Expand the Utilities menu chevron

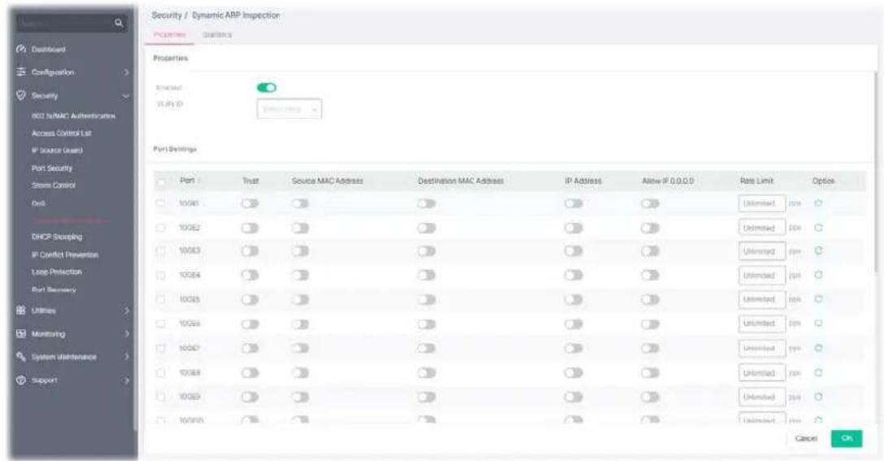pyautogui.click(x=126, y=311)
